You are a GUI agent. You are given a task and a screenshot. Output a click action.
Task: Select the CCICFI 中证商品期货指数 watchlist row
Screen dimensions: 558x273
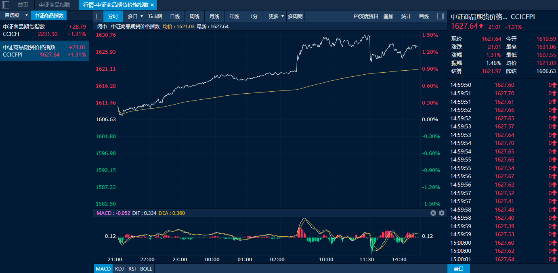pyautogui.click(x=44, y=30)
